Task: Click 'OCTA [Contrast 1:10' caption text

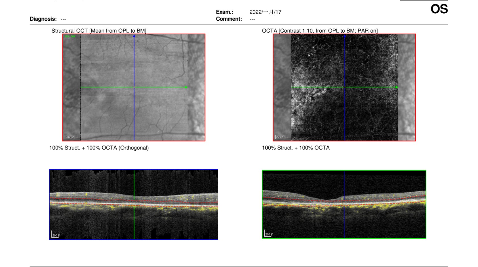Action: pyautogui.click(x=287, y=31)
